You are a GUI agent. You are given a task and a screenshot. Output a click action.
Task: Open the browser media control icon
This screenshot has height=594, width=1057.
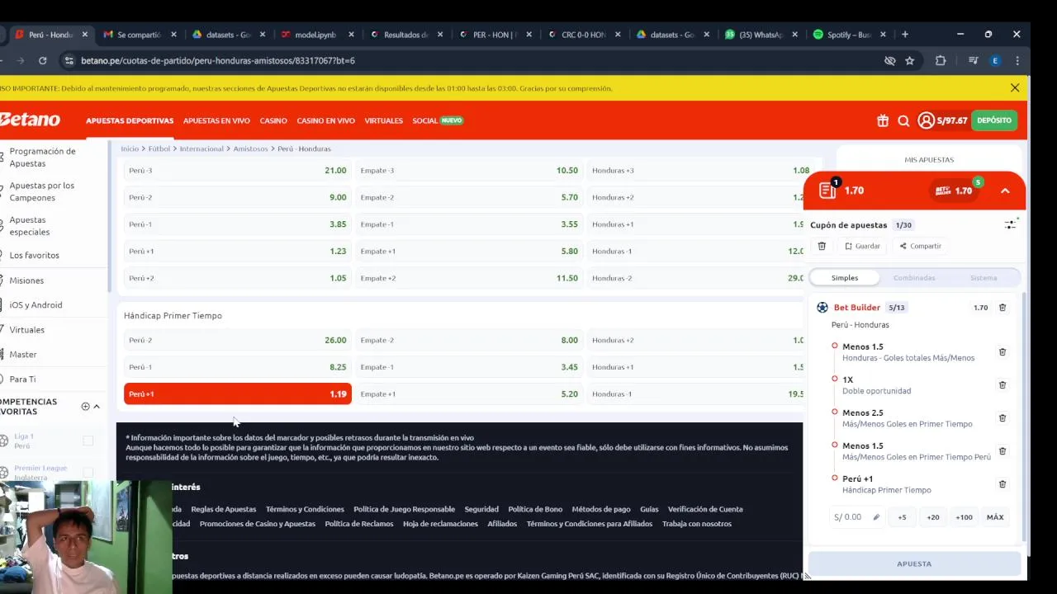(973, 60)
